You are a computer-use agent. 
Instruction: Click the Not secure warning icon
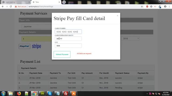(x=16, y=6)
